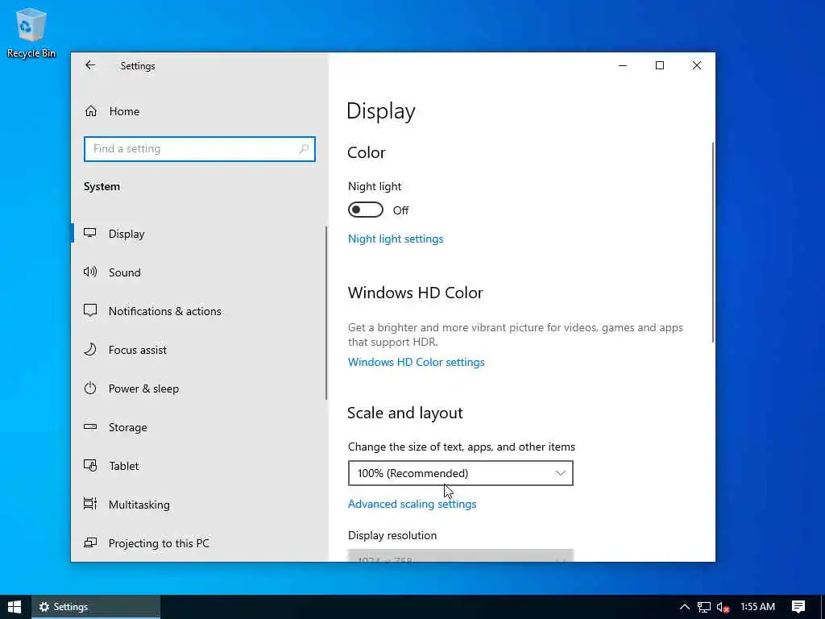Turn on the Night light toggle
Image resolution: width=825 pixels, height=619 pixels.
[x=365, y=210]
